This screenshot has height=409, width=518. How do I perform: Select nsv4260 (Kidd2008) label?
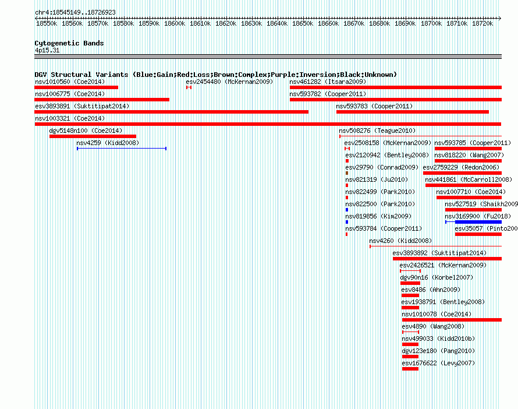(x=400, y=241)
